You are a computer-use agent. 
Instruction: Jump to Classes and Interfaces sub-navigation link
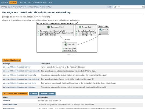point(42,7)
